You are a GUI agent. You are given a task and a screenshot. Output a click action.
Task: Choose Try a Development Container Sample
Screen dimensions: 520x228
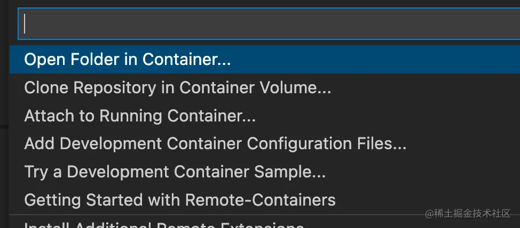coord(175,172)
